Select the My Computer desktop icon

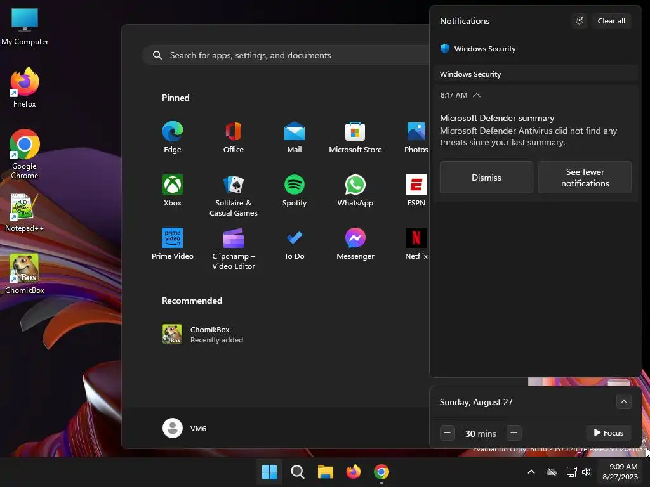point(25,26)
